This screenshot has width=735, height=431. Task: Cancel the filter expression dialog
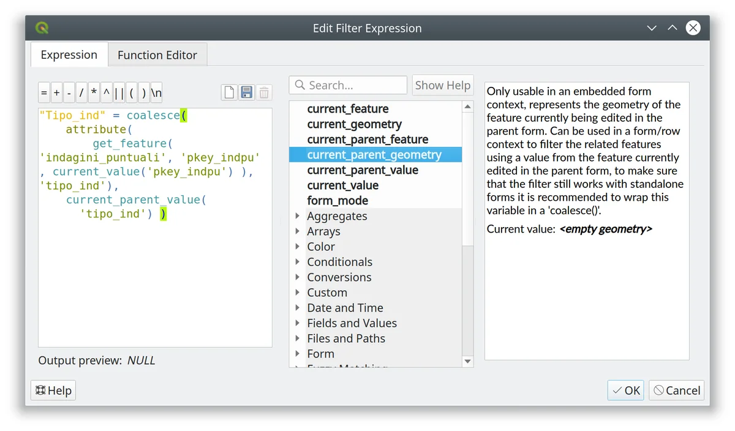677,391
